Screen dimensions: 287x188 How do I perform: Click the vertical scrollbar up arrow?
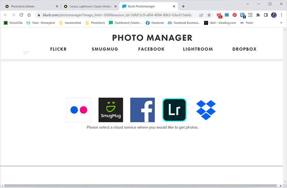(285, 30)
